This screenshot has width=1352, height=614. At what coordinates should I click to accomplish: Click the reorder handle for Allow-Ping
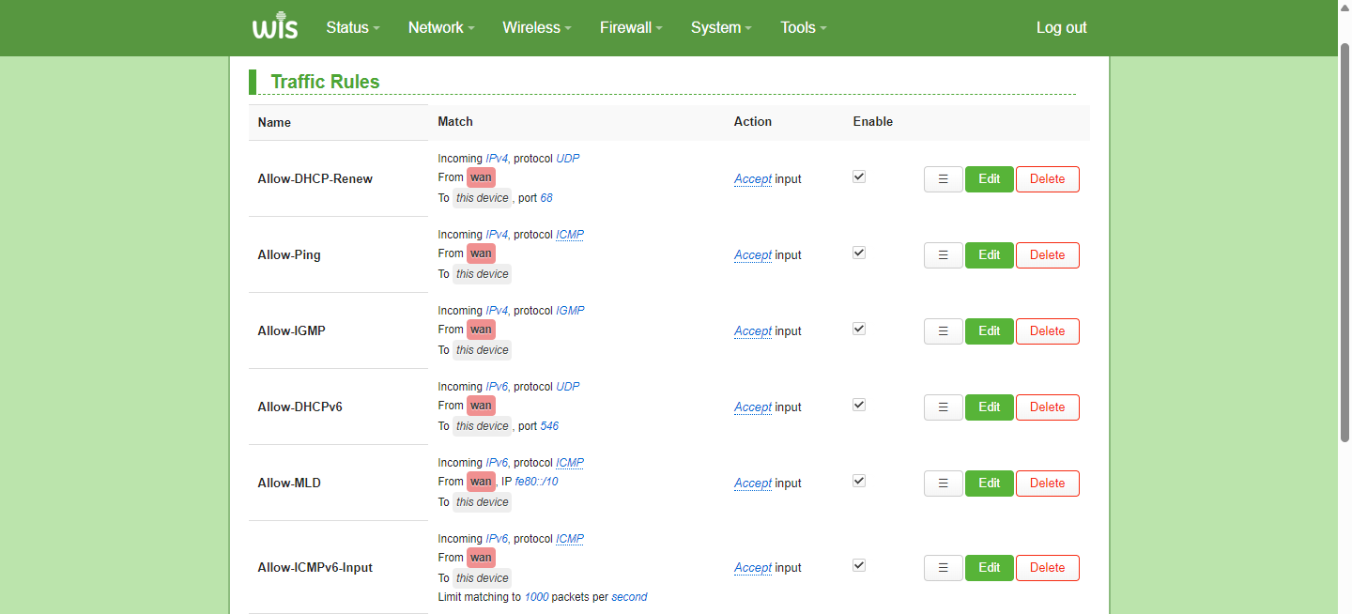[x=944, y=255]
